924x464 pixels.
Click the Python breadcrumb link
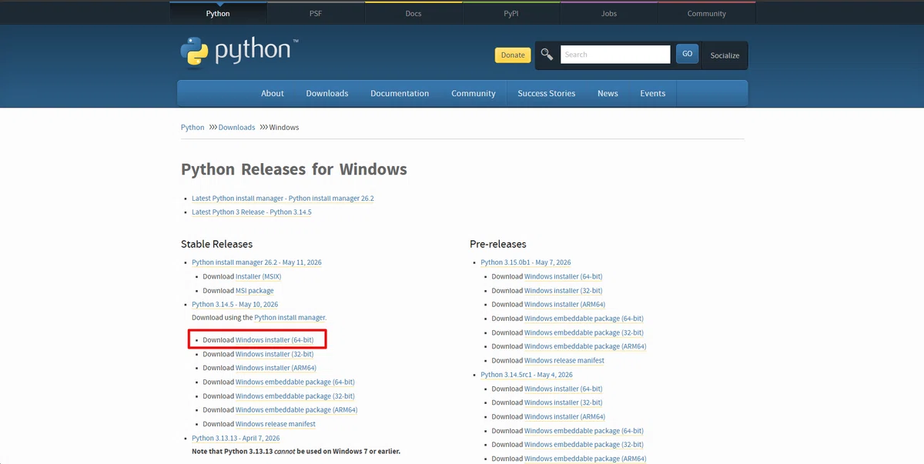[192, 127]
